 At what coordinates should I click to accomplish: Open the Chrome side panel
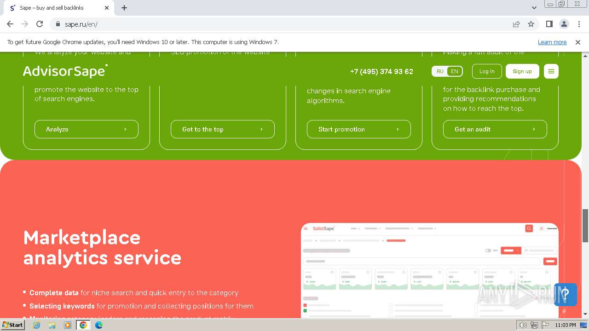pyautogui.click(x=549, y=24)
